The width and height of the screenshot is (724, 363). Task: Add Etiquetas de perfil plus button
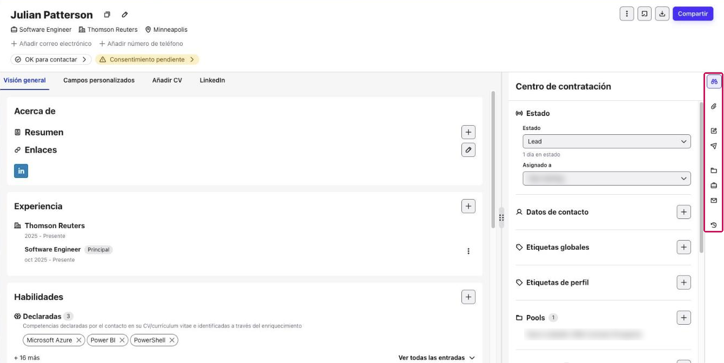pos(684,282)
